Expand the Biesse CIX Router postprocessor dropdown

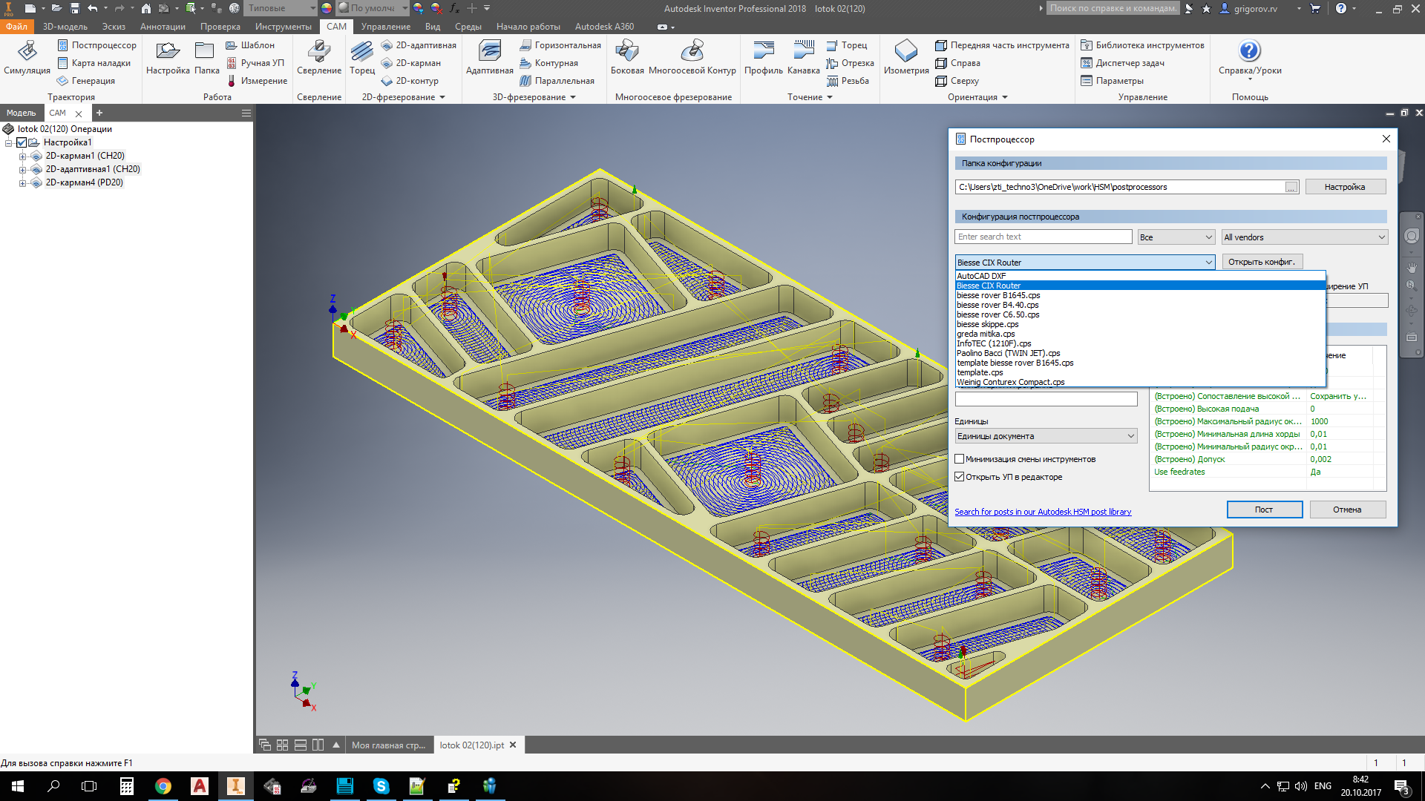coord(1206,261)
